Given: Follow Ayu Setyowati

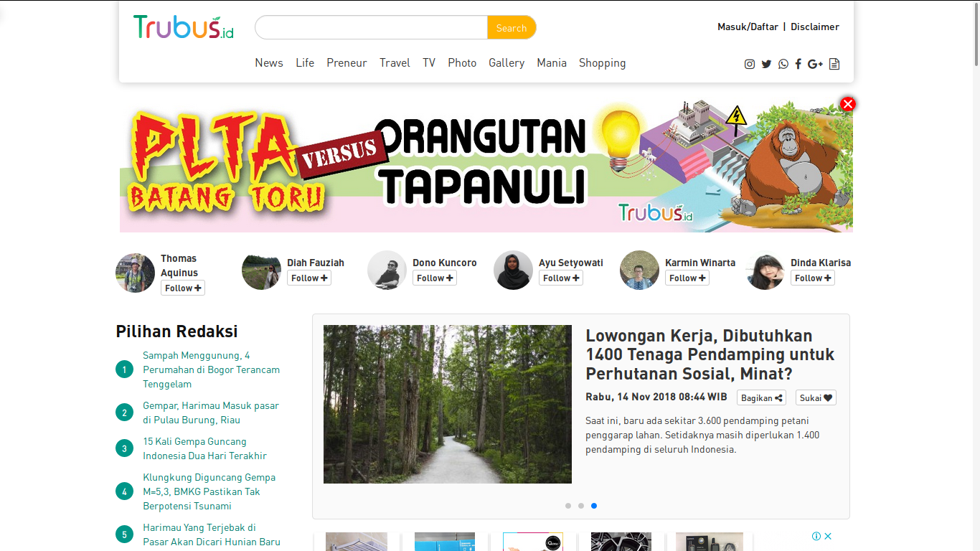Looking at the screenshot, I should coord(561,278).
